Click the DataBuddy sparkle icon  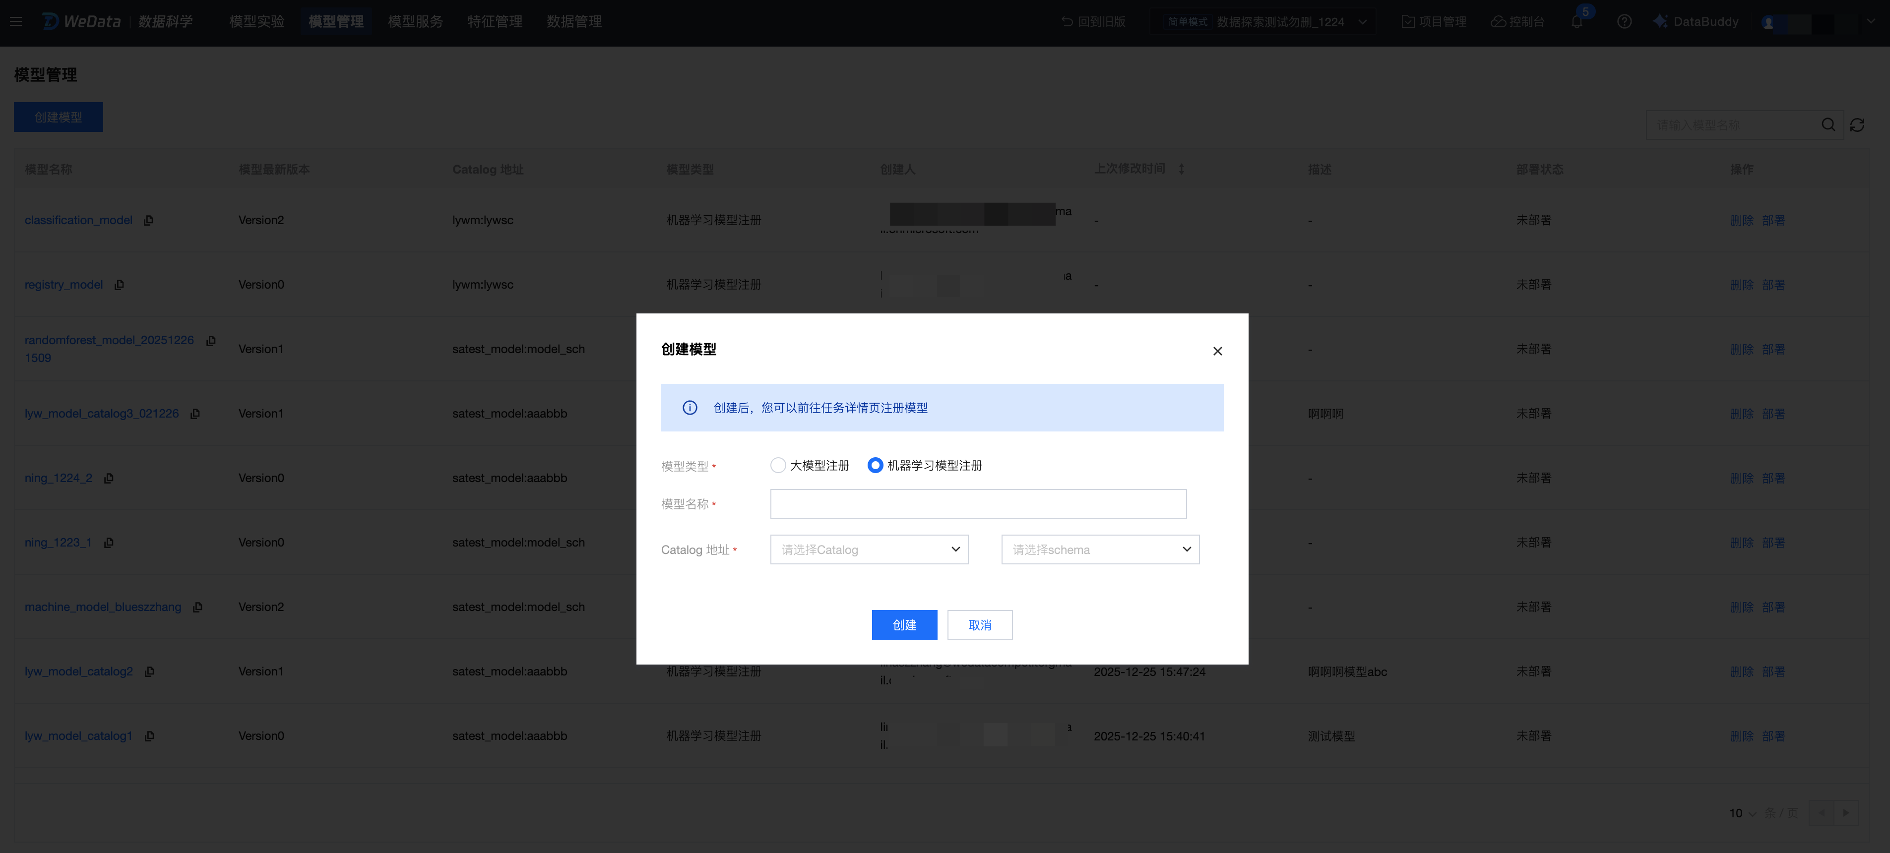[x=1660, y=21]
